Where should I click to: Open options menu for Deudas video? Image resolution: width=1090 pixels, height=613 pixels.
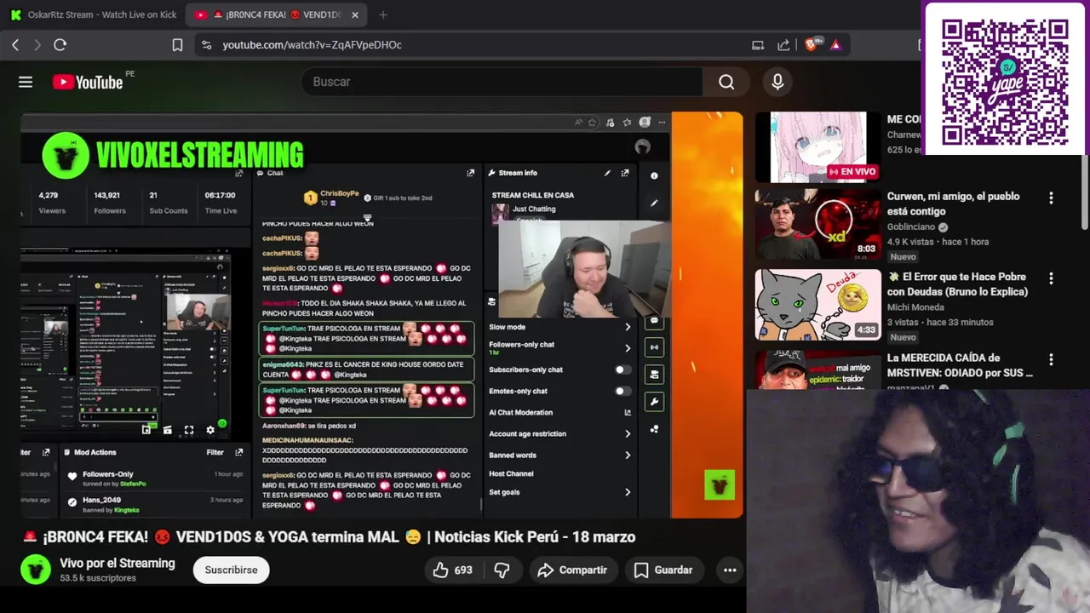click(1051, 278)
